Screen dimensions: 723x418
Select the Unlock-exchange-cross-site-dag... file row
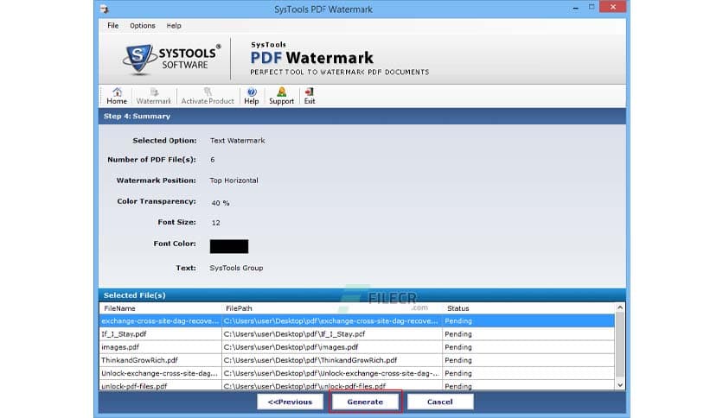[x=357, y=373]
